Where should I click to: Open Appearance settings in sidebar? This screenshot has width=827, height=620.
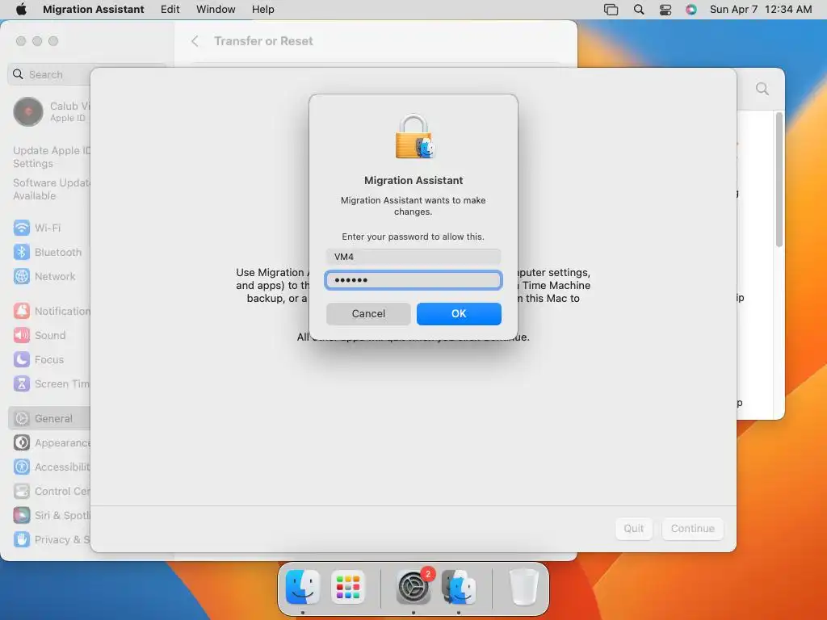pyautogui.click(x=52, y=443)
